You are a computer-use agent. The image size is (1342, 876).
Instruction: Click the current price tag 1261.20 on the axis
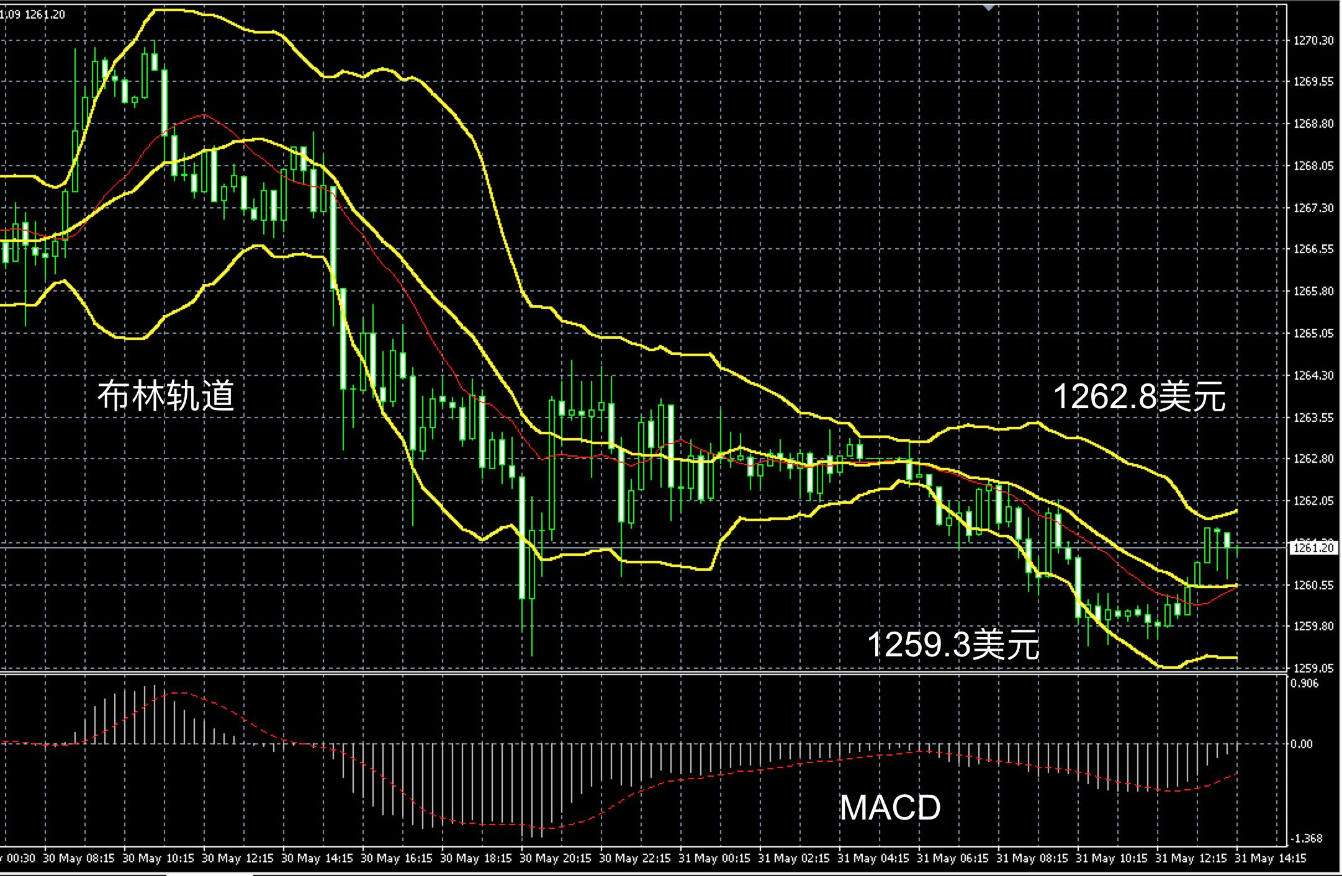tap(1313, 547)
